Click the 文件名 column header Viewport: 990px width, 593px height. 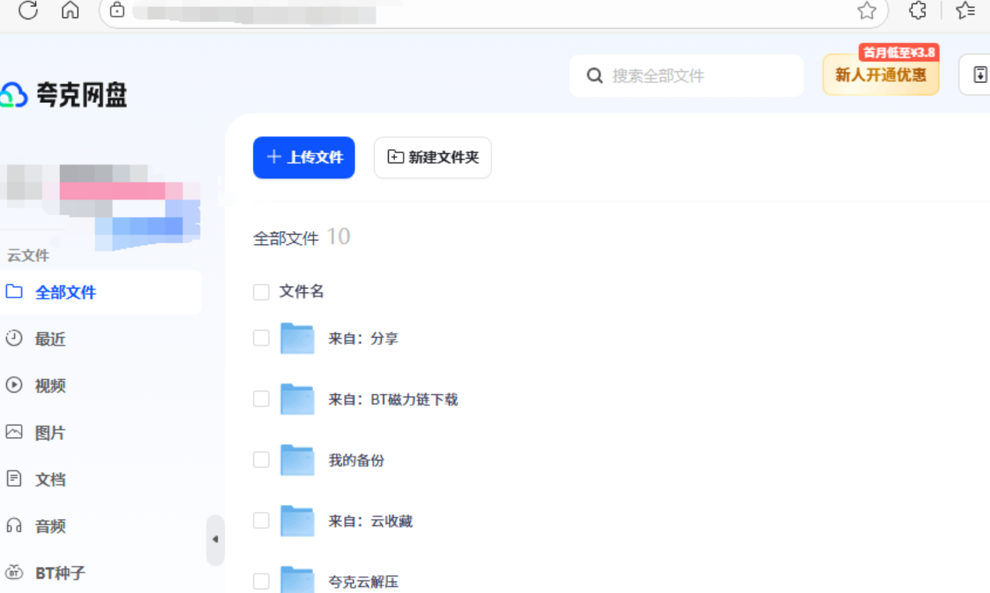[x=301, y=292]
